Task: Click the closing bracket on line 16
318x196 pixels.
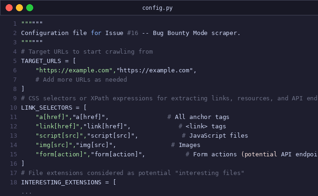Action: click(23, 163)
